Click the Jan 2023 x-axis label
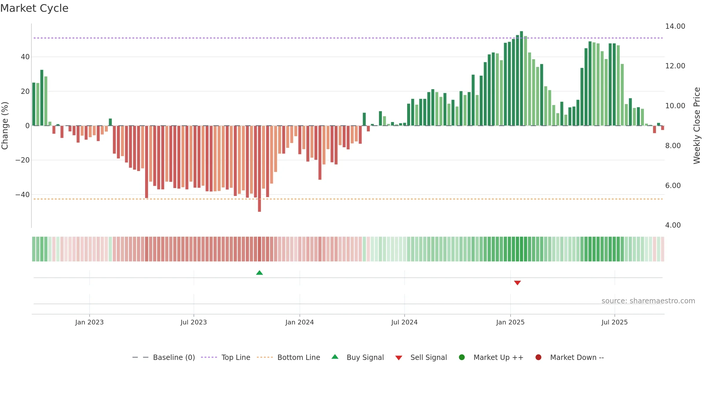705x396 pixels. (x=89, y=322)
